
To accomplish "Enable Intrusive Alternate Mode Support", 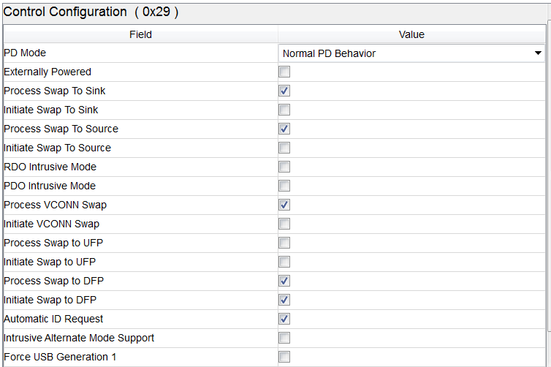I will pos(284,338).
